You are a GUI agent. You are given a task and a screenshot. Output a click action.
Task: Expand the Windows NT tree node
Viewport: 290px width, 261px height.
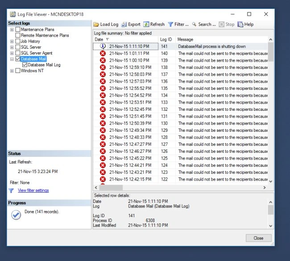tap(12, 71)
